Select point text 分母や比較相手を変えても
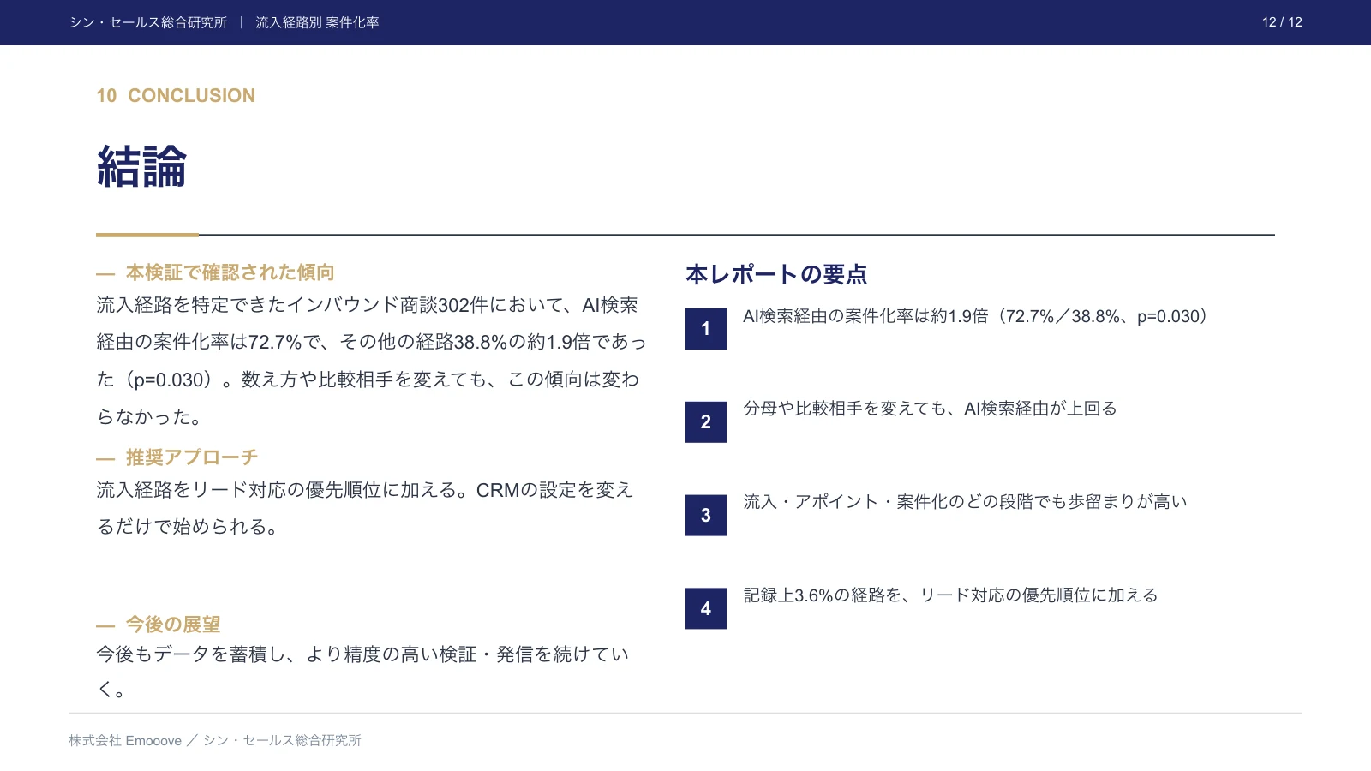The image size is (1371, 771). tap(844, 409)
